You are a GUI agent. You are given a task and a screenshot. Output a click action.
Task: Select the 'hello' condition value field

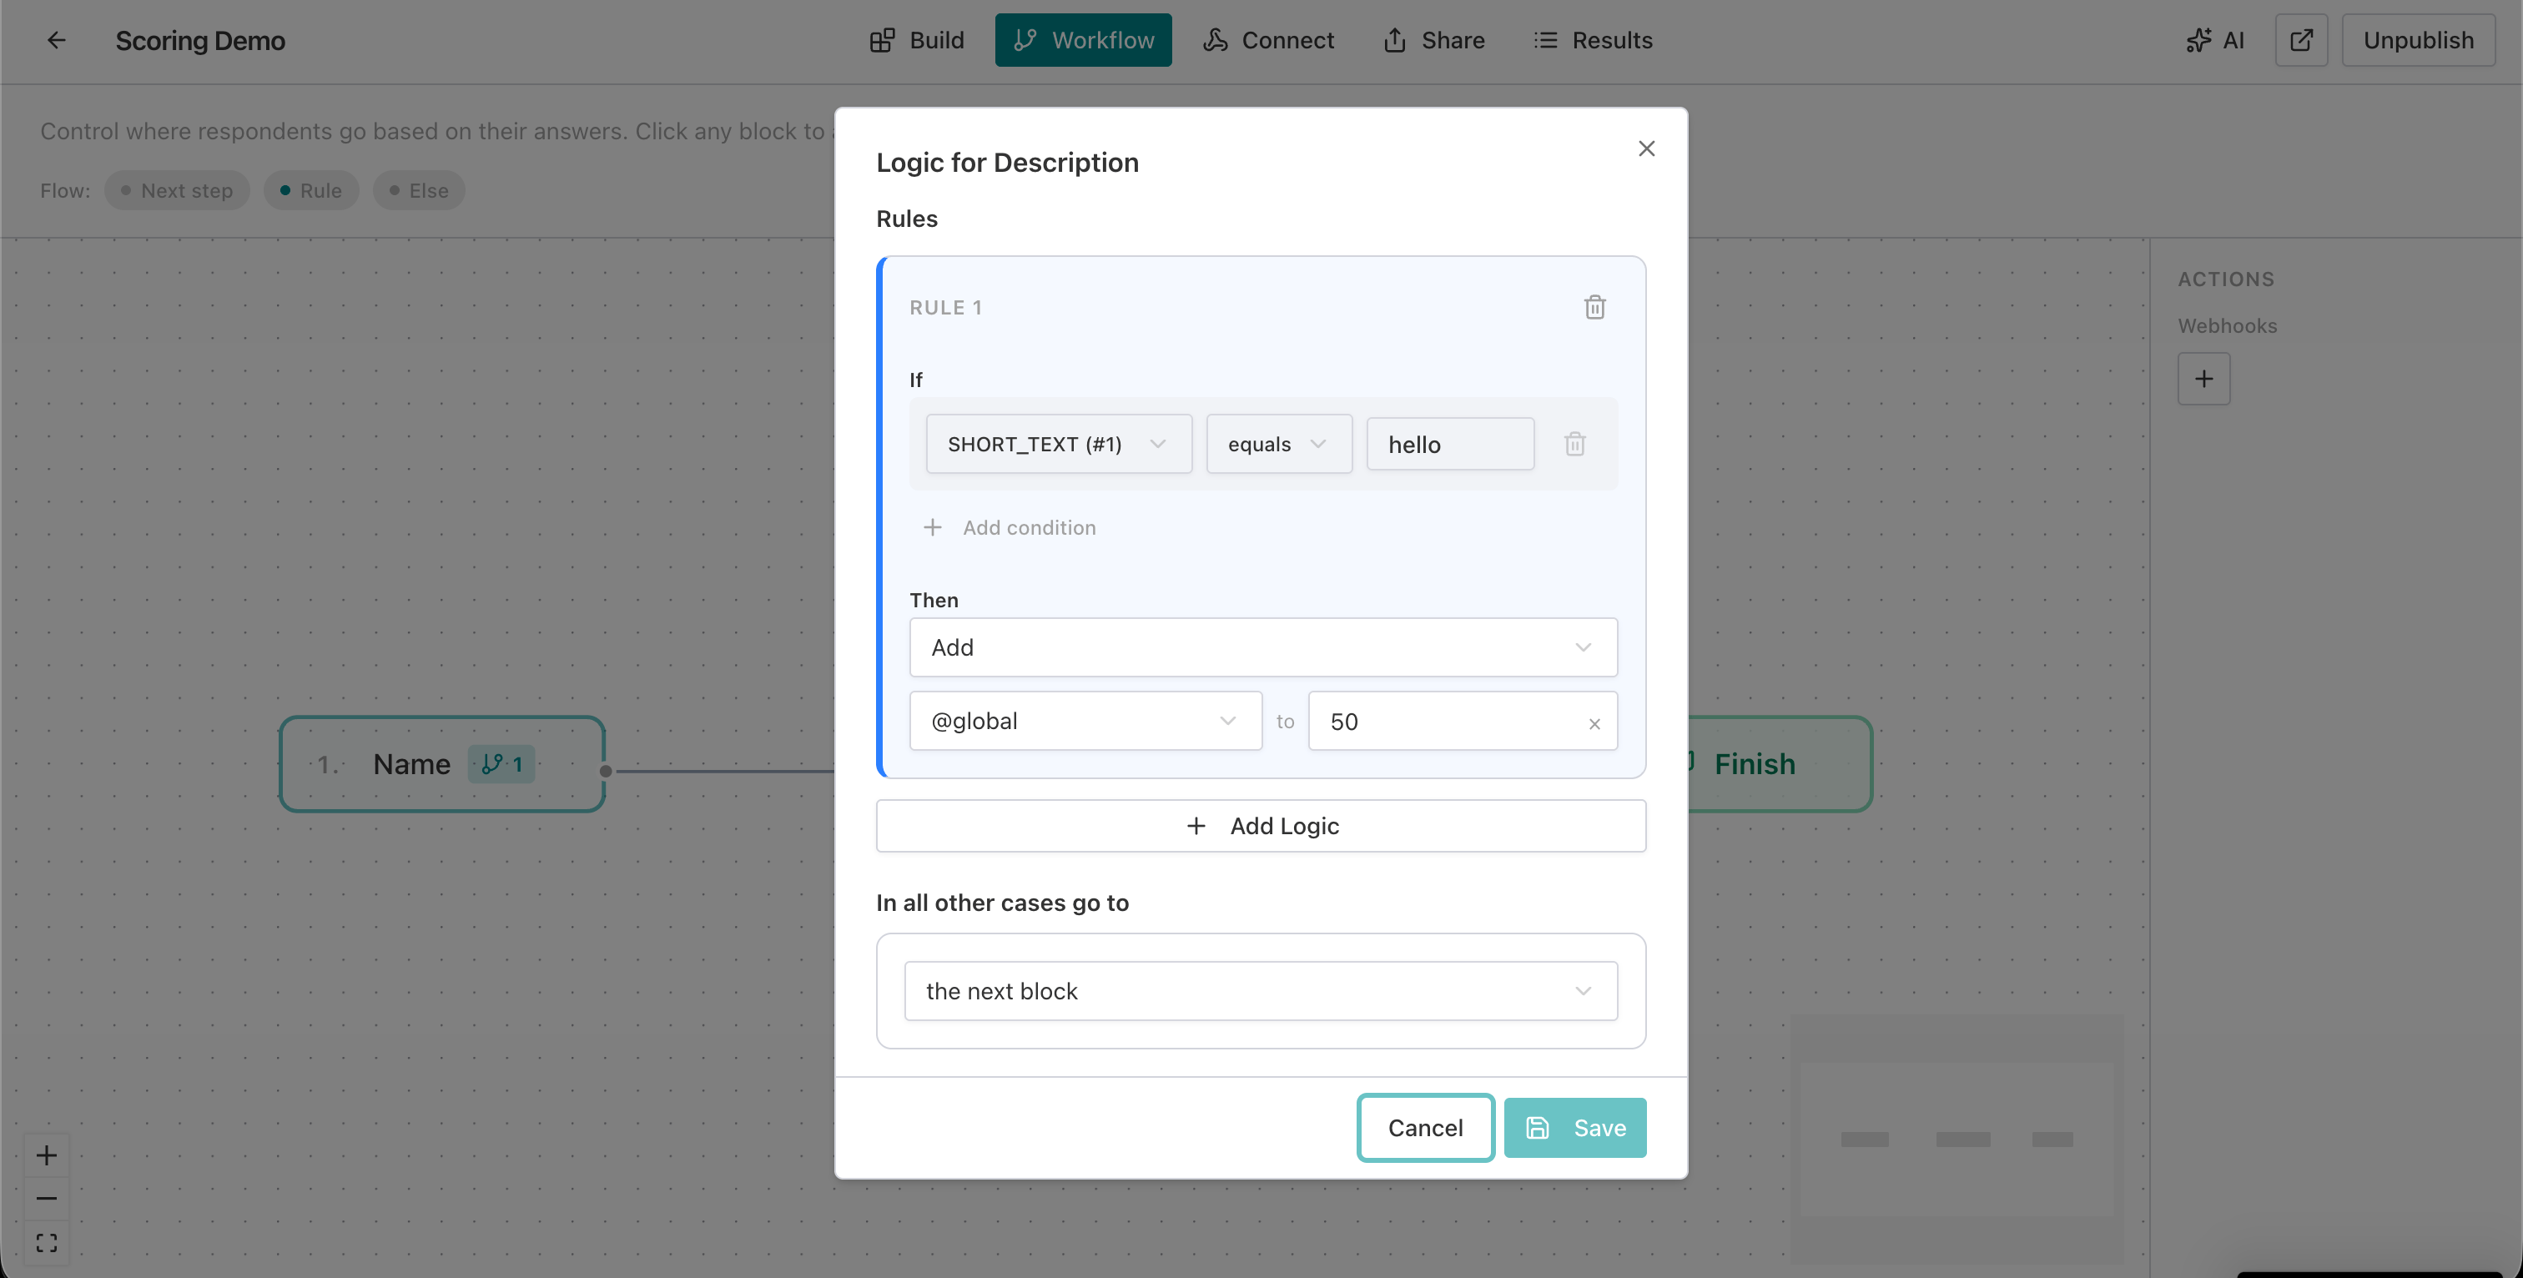[1451, 444]
